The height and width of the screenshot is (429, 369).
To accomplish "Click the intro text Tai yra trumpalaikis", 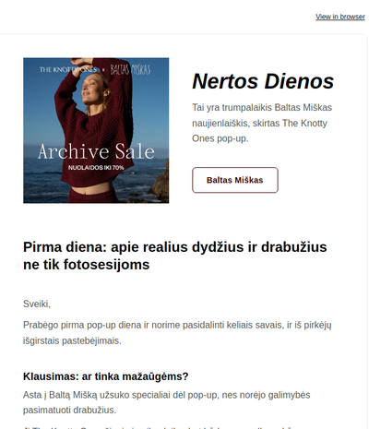I will 262,123.
